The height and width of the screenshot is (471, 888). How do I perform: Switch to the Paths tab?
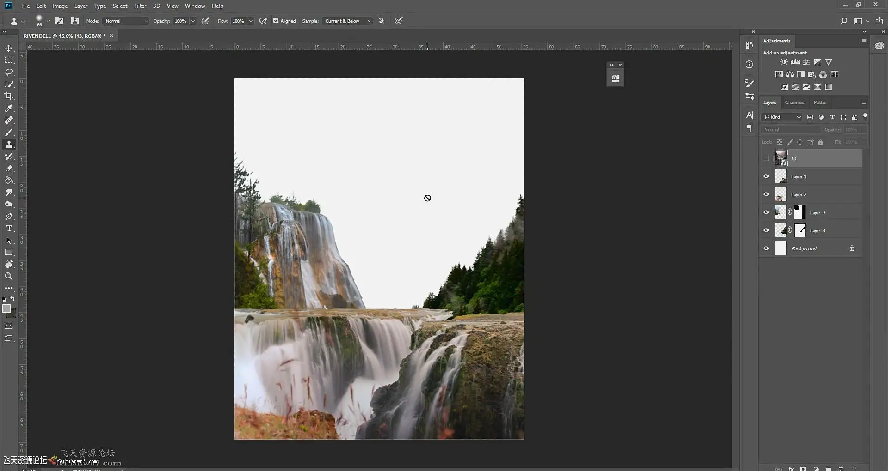pyautogui.click(x=820, y=102)
